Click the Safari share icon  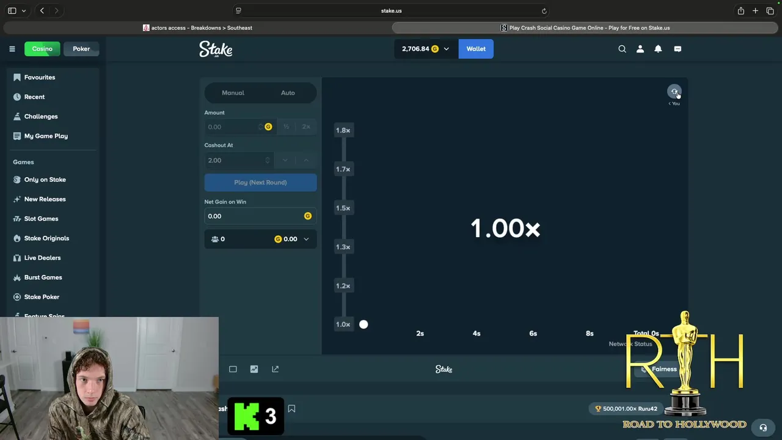[740, 10]
